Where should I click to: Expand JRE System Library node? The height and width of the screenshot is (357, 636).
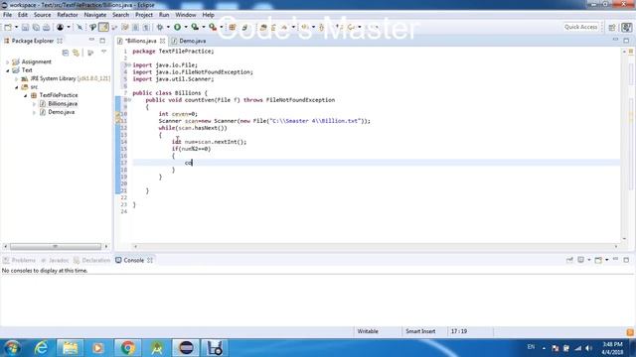(x=16, y=79)
